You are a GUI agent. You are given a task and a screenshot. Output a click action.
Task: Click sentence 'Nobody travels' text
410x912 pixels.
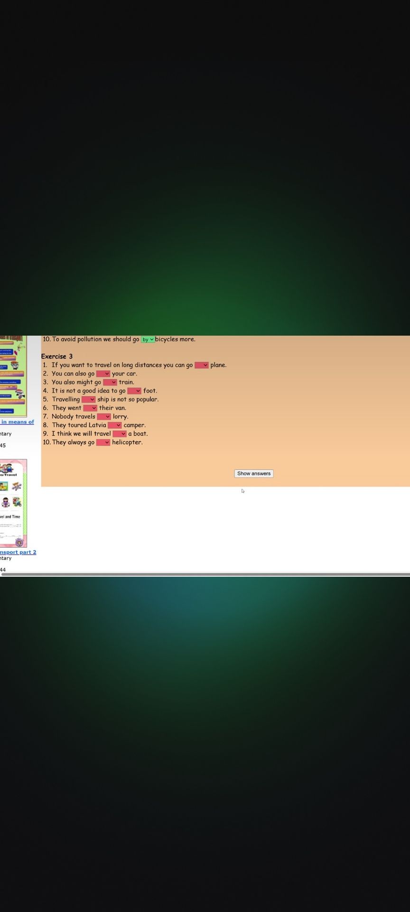point(74,417)
